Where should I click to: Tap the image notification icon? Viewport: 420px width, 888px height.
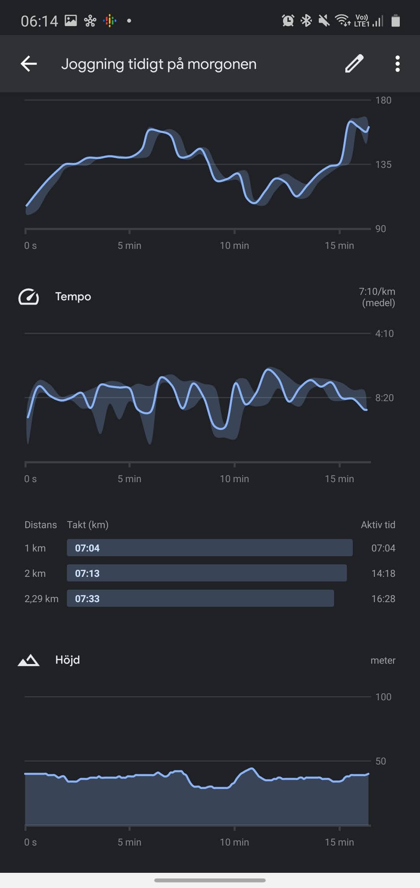pyautogui.click(x=70, y=21)
